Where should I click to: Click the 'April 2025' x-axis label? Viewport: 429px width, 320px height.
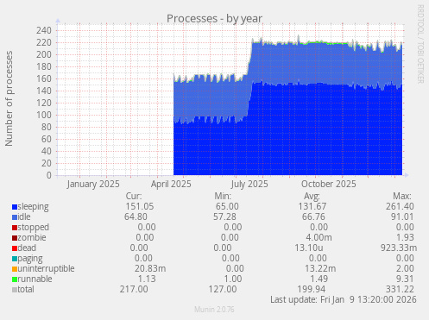click(171, 185)
